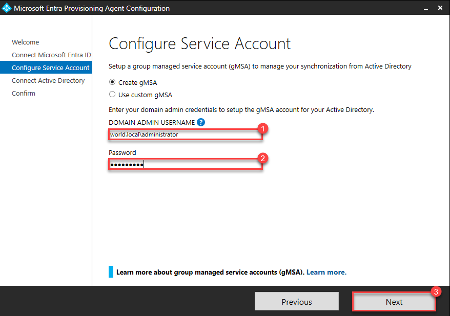The height and width of the screenshot is (316, 450).
Task: Focus the Password input field
Action: (186, 164)
